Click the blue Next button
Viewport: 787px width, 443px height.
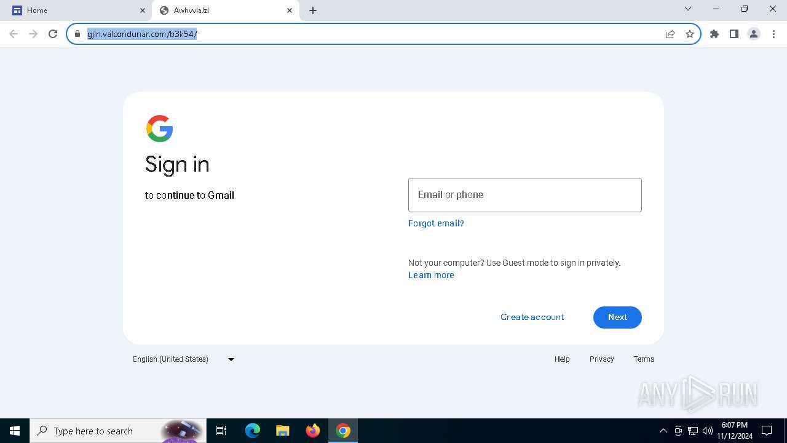click(617, 317)
